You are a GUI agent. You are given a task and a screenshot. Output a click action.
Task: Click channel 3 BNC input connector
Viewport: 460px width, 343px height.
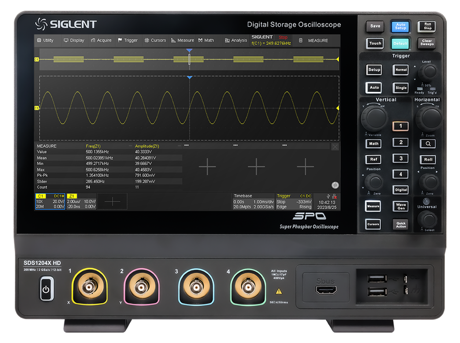[x=196, y=287]
